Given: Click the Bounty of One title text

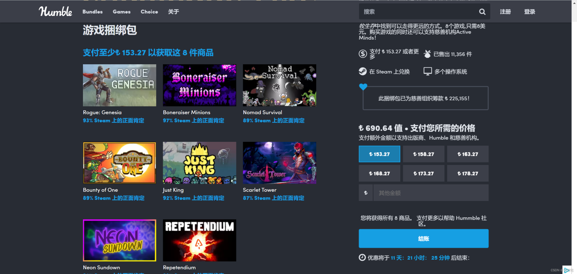Looking at the screenshot, I should [x=101, y=190].
